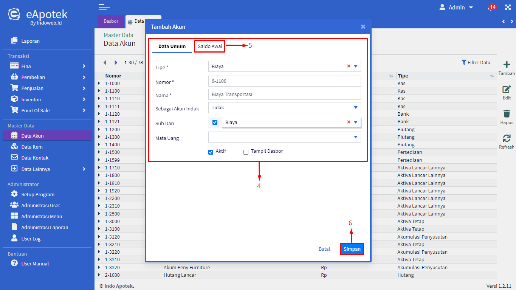The width and height of the screenshot is (516, 290).
Task: Clear the Tipe field red x
Action: pyautogui.click(x=349, y=66)
